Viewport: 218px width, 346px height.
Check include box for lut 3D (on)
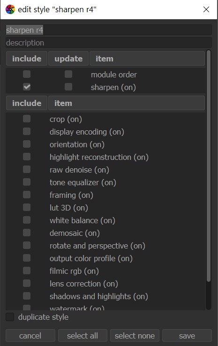point(27,208)
